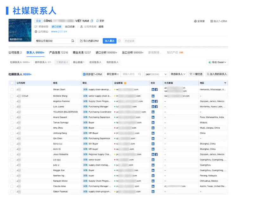Viewport: 258px width, 202px height.
Task: Click 一键优选 button
Action: tap(196, 74)
